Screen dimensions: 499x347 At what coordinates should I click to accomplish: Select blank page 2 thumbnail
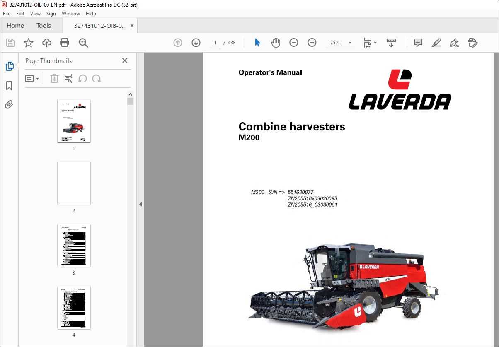tap(74, 183)
